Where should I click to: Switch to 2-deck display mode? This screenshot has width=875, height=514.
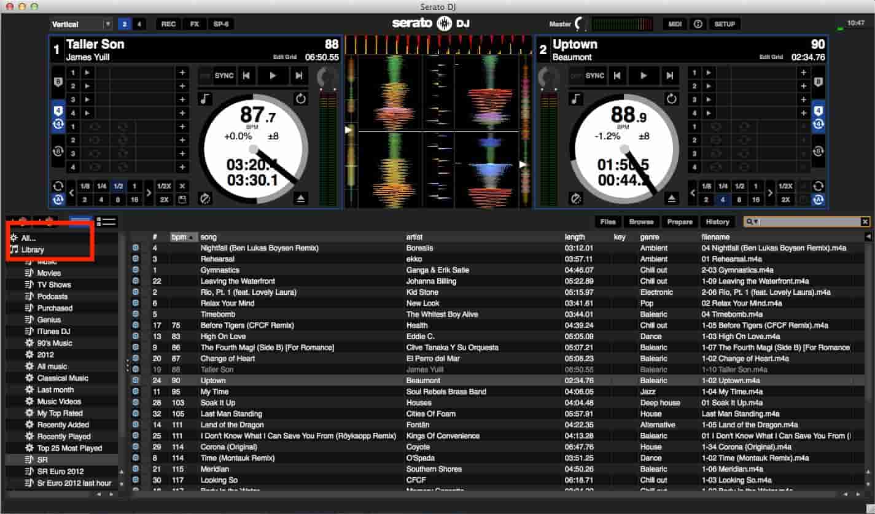pos(125,24)
